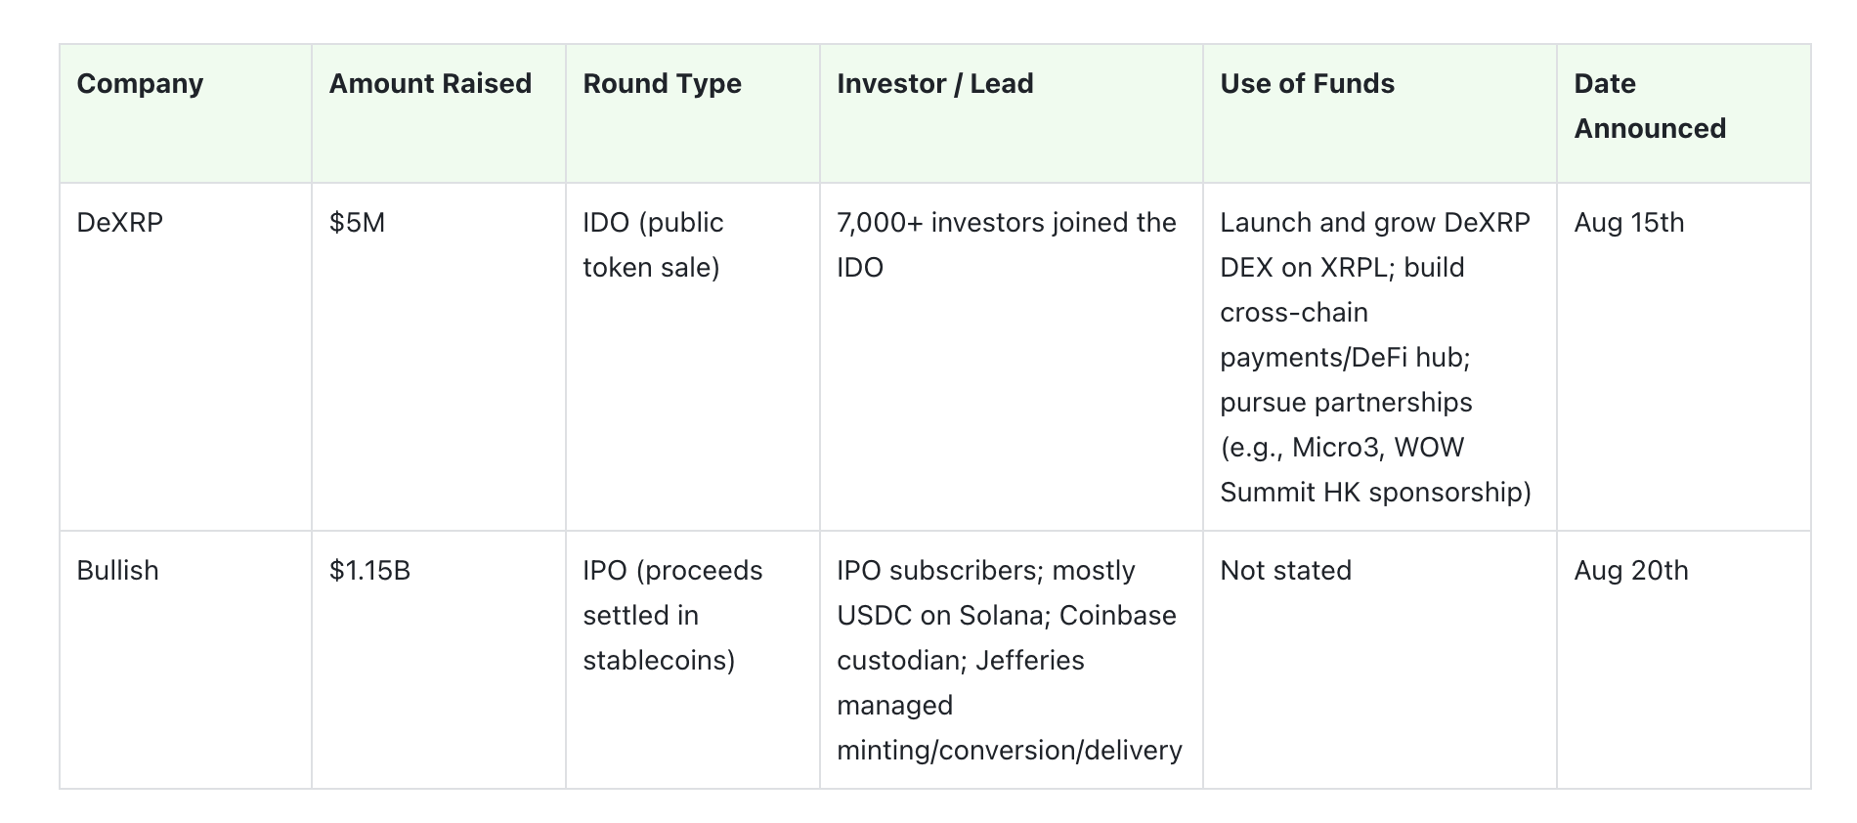This screenshot has height=823, width=1857.
Task: Click the Round Type column header
Action: pos(662,84)
